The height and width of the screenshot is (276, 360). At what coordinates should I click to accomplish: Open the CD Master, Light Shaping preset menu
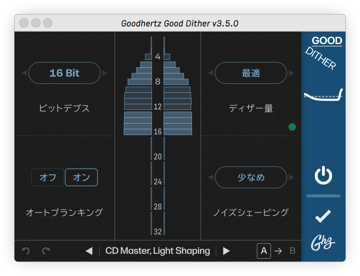click(158, 251)
